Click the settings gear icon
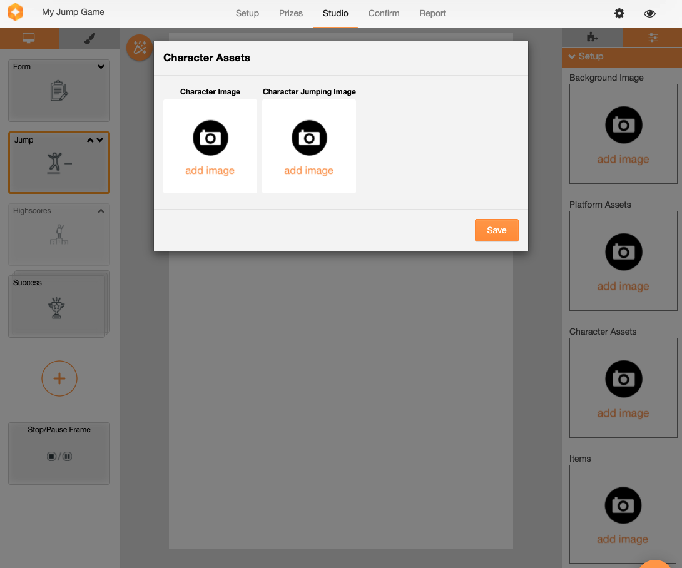The image size is (682, 568). [x=619, y=13]
